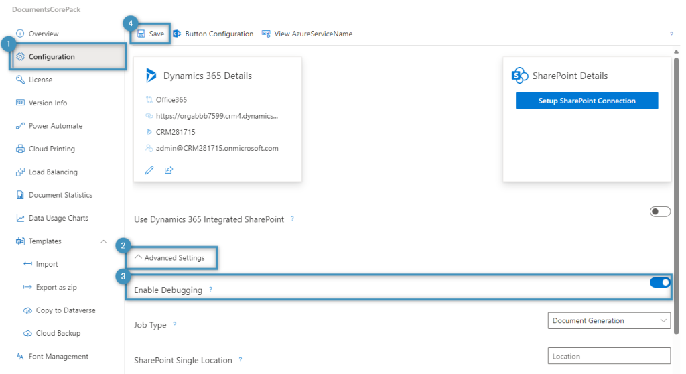The width and height of the screenshot is (686, 374).
Task: Show help for SharePoint Single Location
Action: pos(241,359)
